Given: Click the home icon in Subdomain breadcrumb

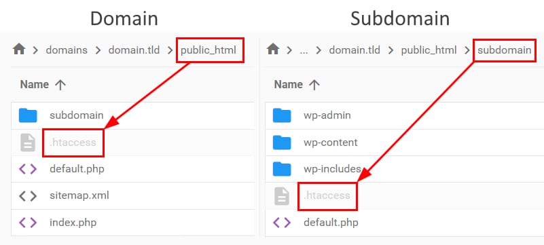Looking at the screenshot, I should tap(273, 50).
